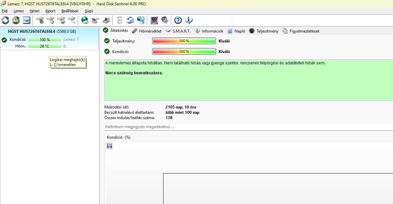The height and width of the screenshot is (204, 393).
Task: Click the refresh (two blue arrows) toolbar icon
Action: click(x=5, y=20)
